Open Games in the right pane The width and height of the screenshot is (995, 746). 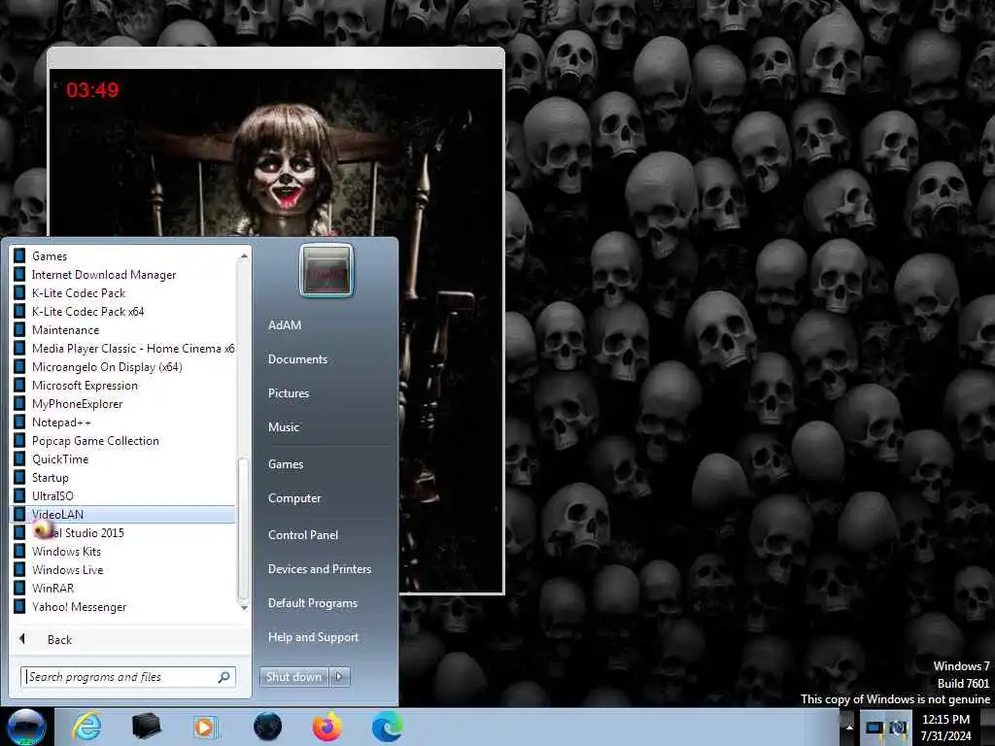(286, 464)
